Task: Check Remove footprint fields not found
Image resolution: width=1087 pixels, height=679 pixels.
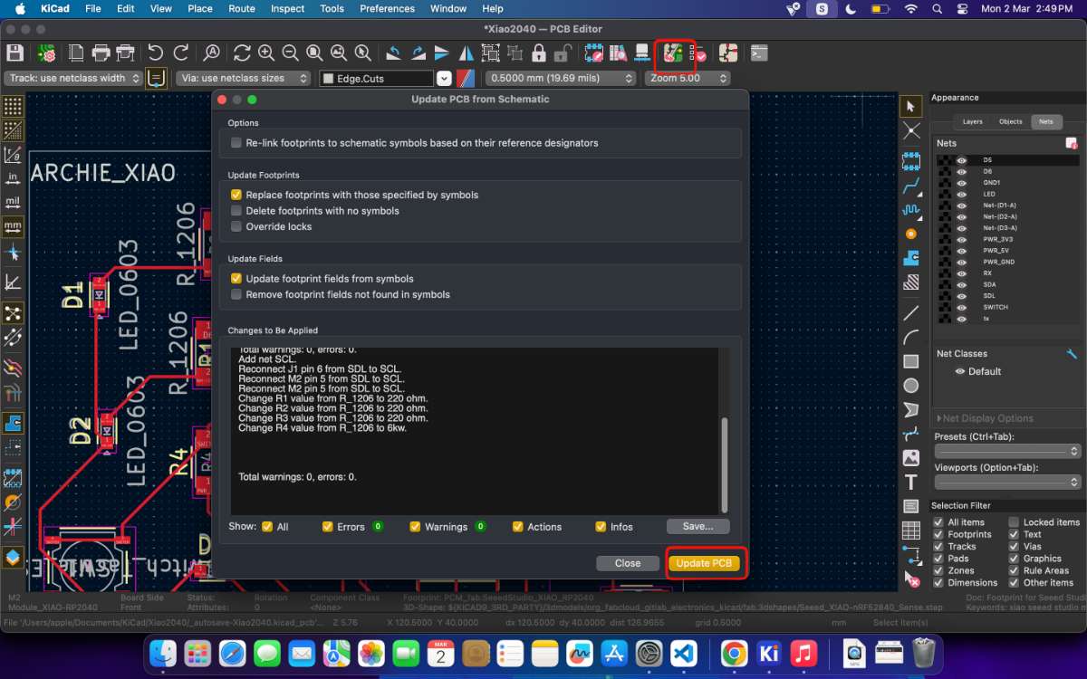Action: pyautogui.click(x=236, y=294)
